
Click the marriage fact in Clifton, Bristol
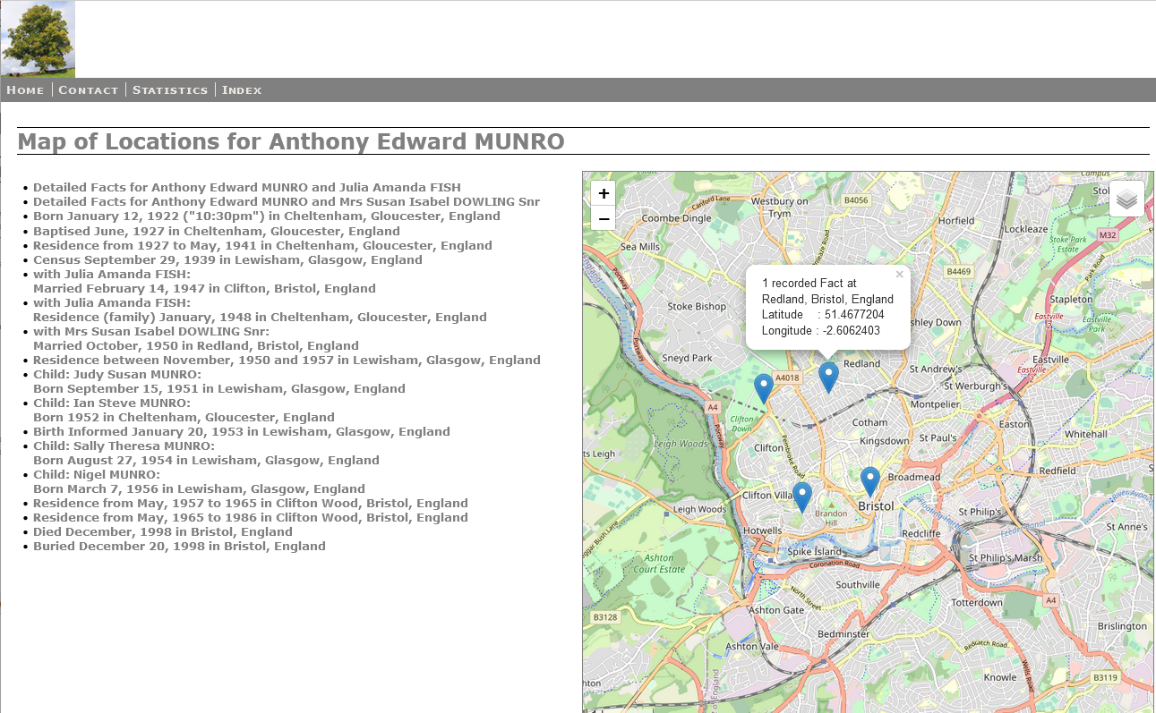[x=203, y=288]
